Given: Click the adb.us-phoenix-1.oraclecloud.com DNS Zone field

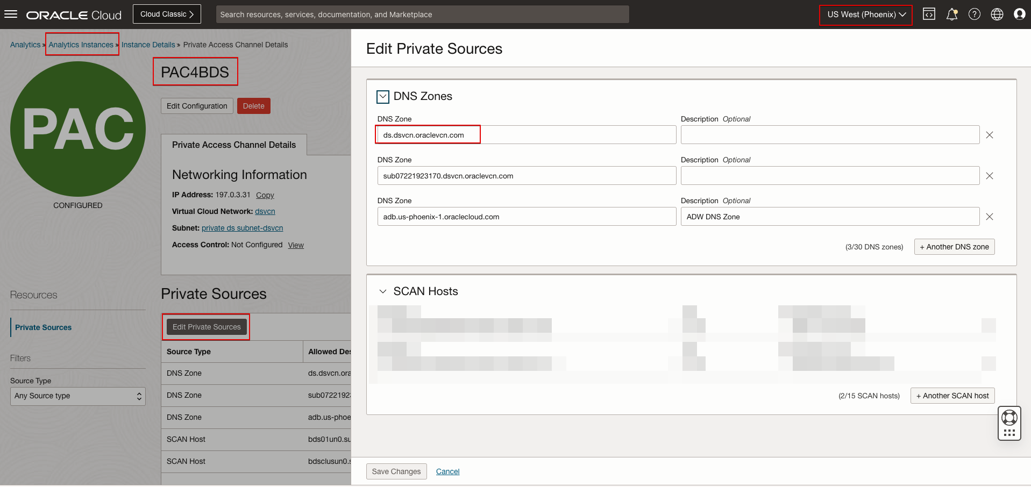Looking at the screenshot, I should [527, 217].
